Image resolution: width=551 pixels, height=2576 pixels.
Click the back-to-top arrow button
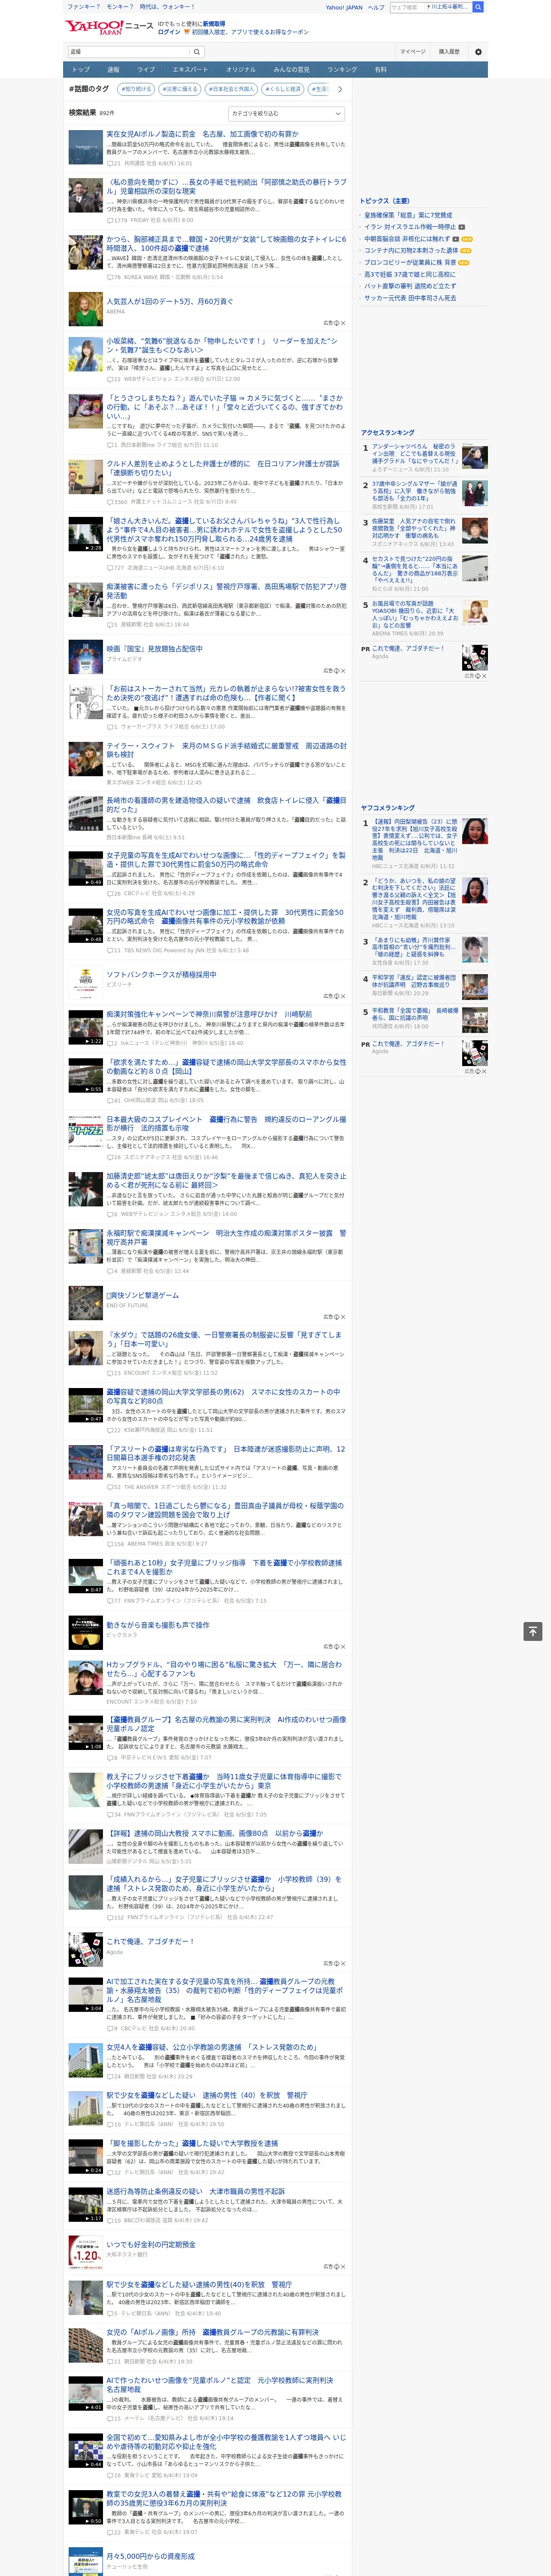click(x=533, y=1631)
